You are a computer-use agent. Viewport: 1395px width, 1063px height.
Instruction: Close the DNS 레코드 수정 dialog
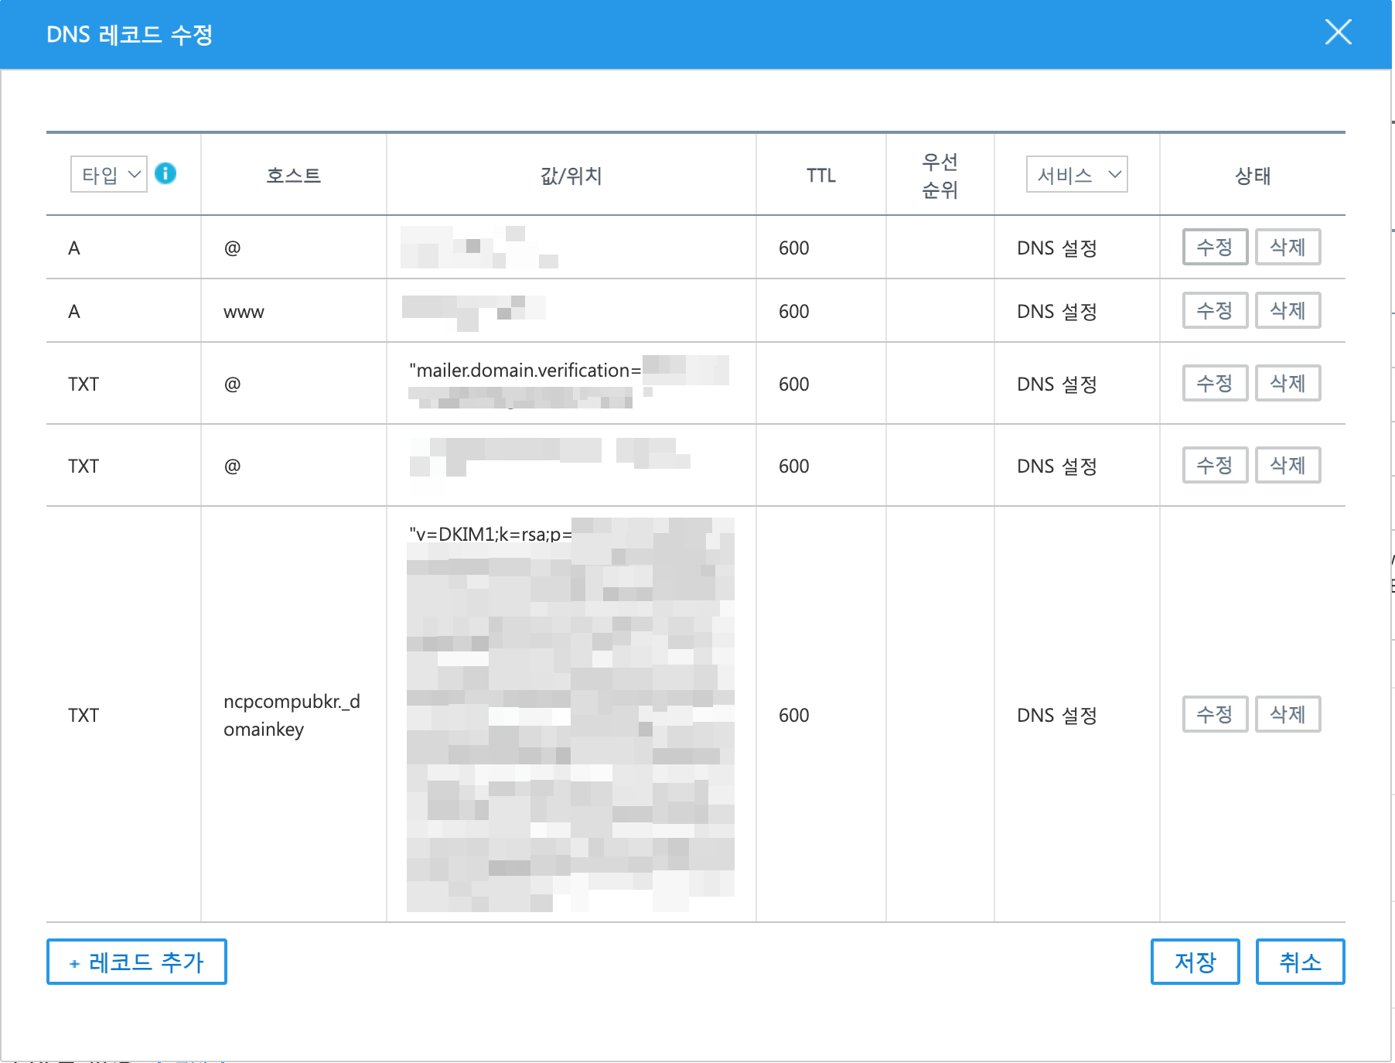[x=1338, y=32]
